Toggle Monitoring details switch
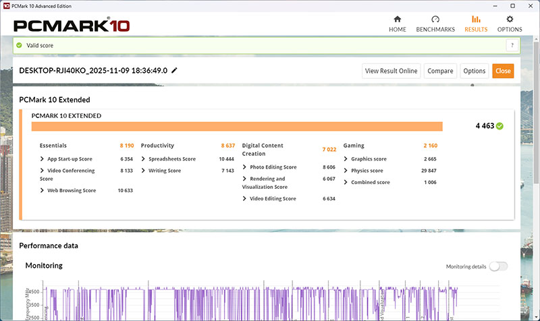This screenshot has height=321, width=540. point(498,266)
